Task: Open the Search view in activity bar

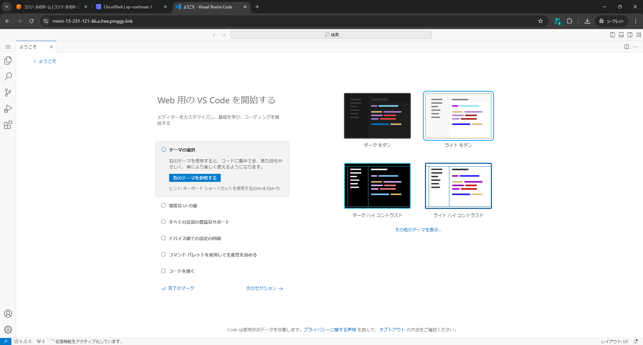Action: click(8, 77)
